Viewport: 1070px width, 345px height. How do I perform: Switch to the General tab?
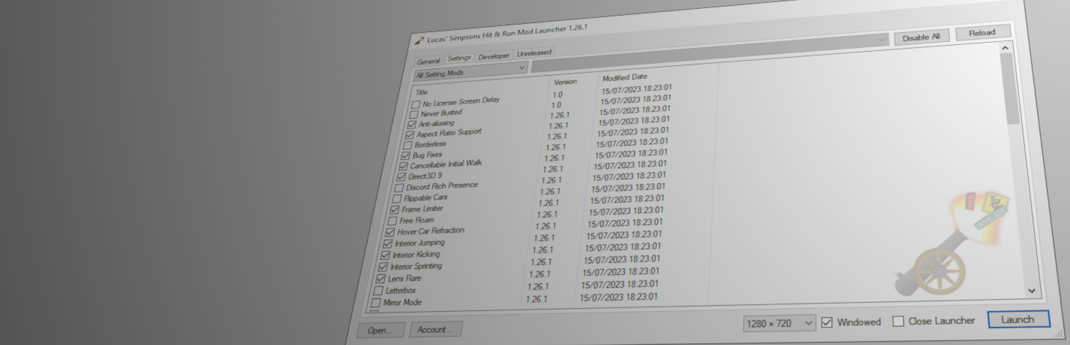428,61
